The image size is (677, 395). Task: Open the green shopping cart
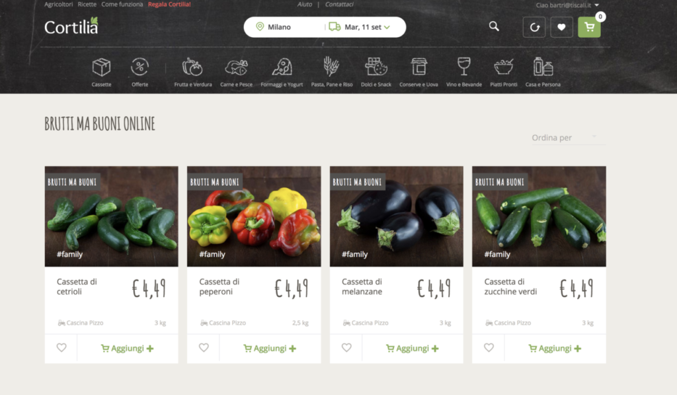pos(589,27)
